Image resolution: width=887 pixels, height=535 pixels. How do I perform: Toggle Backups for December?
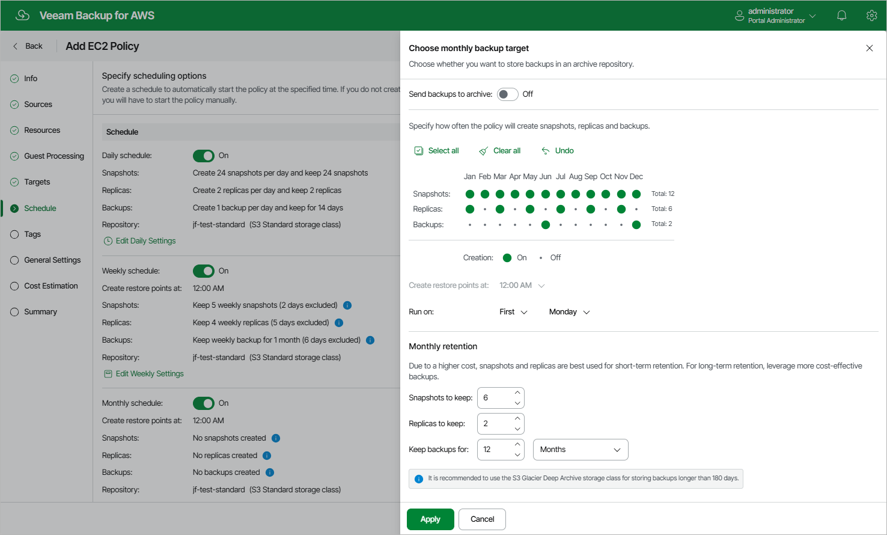(636, 225)
